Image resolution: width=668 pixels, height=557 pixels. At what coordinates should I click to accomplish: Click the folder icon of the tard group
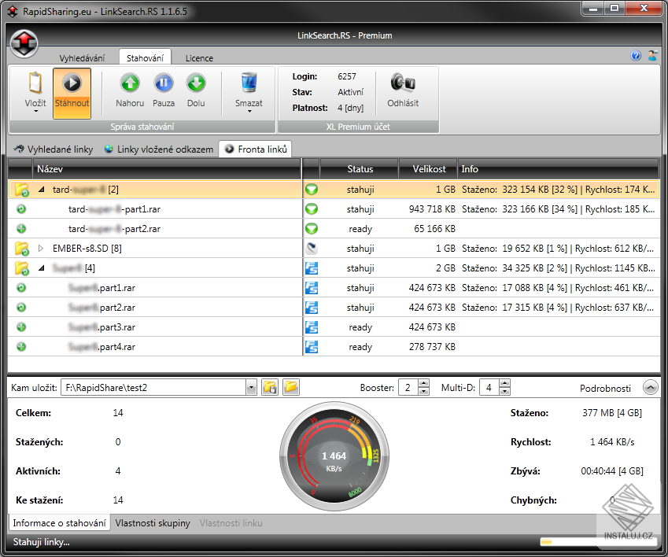click(x=22, y=190)
